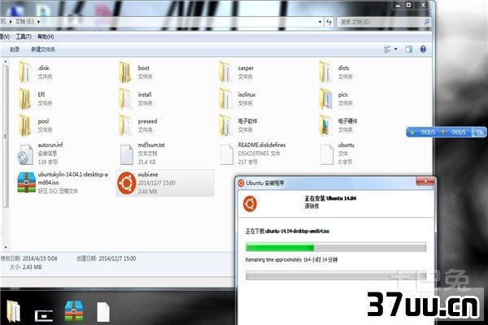Viewport: 488px width, 325px height.
Task: Select the autorun.inf file icon
Action: coord(25,154)
